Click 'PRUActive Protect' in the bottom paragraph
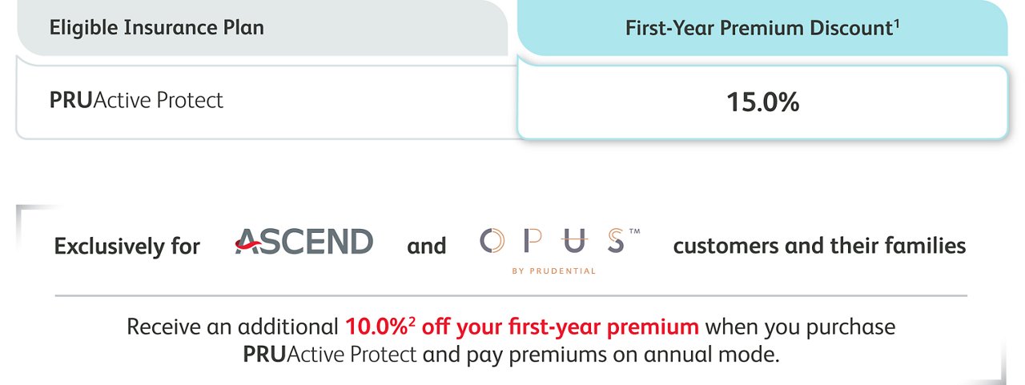Screen dimensions: 1025x385 coord(330,354)
